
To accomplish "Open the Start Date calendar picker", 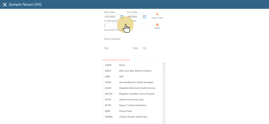I will click(122, 17).
